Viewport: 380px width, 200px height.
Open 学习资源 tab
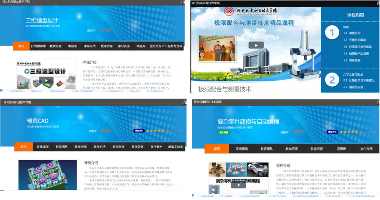tap(124, 46)
